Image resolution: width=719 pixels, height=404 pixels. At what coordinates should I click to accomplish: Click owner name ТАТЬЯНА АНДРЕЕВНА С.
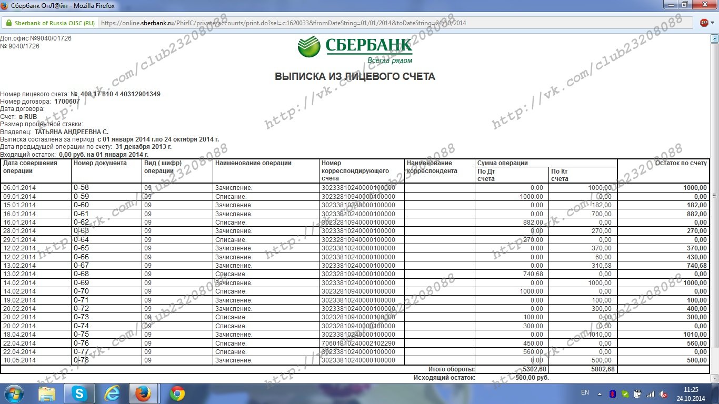click(x=72, y=132)
